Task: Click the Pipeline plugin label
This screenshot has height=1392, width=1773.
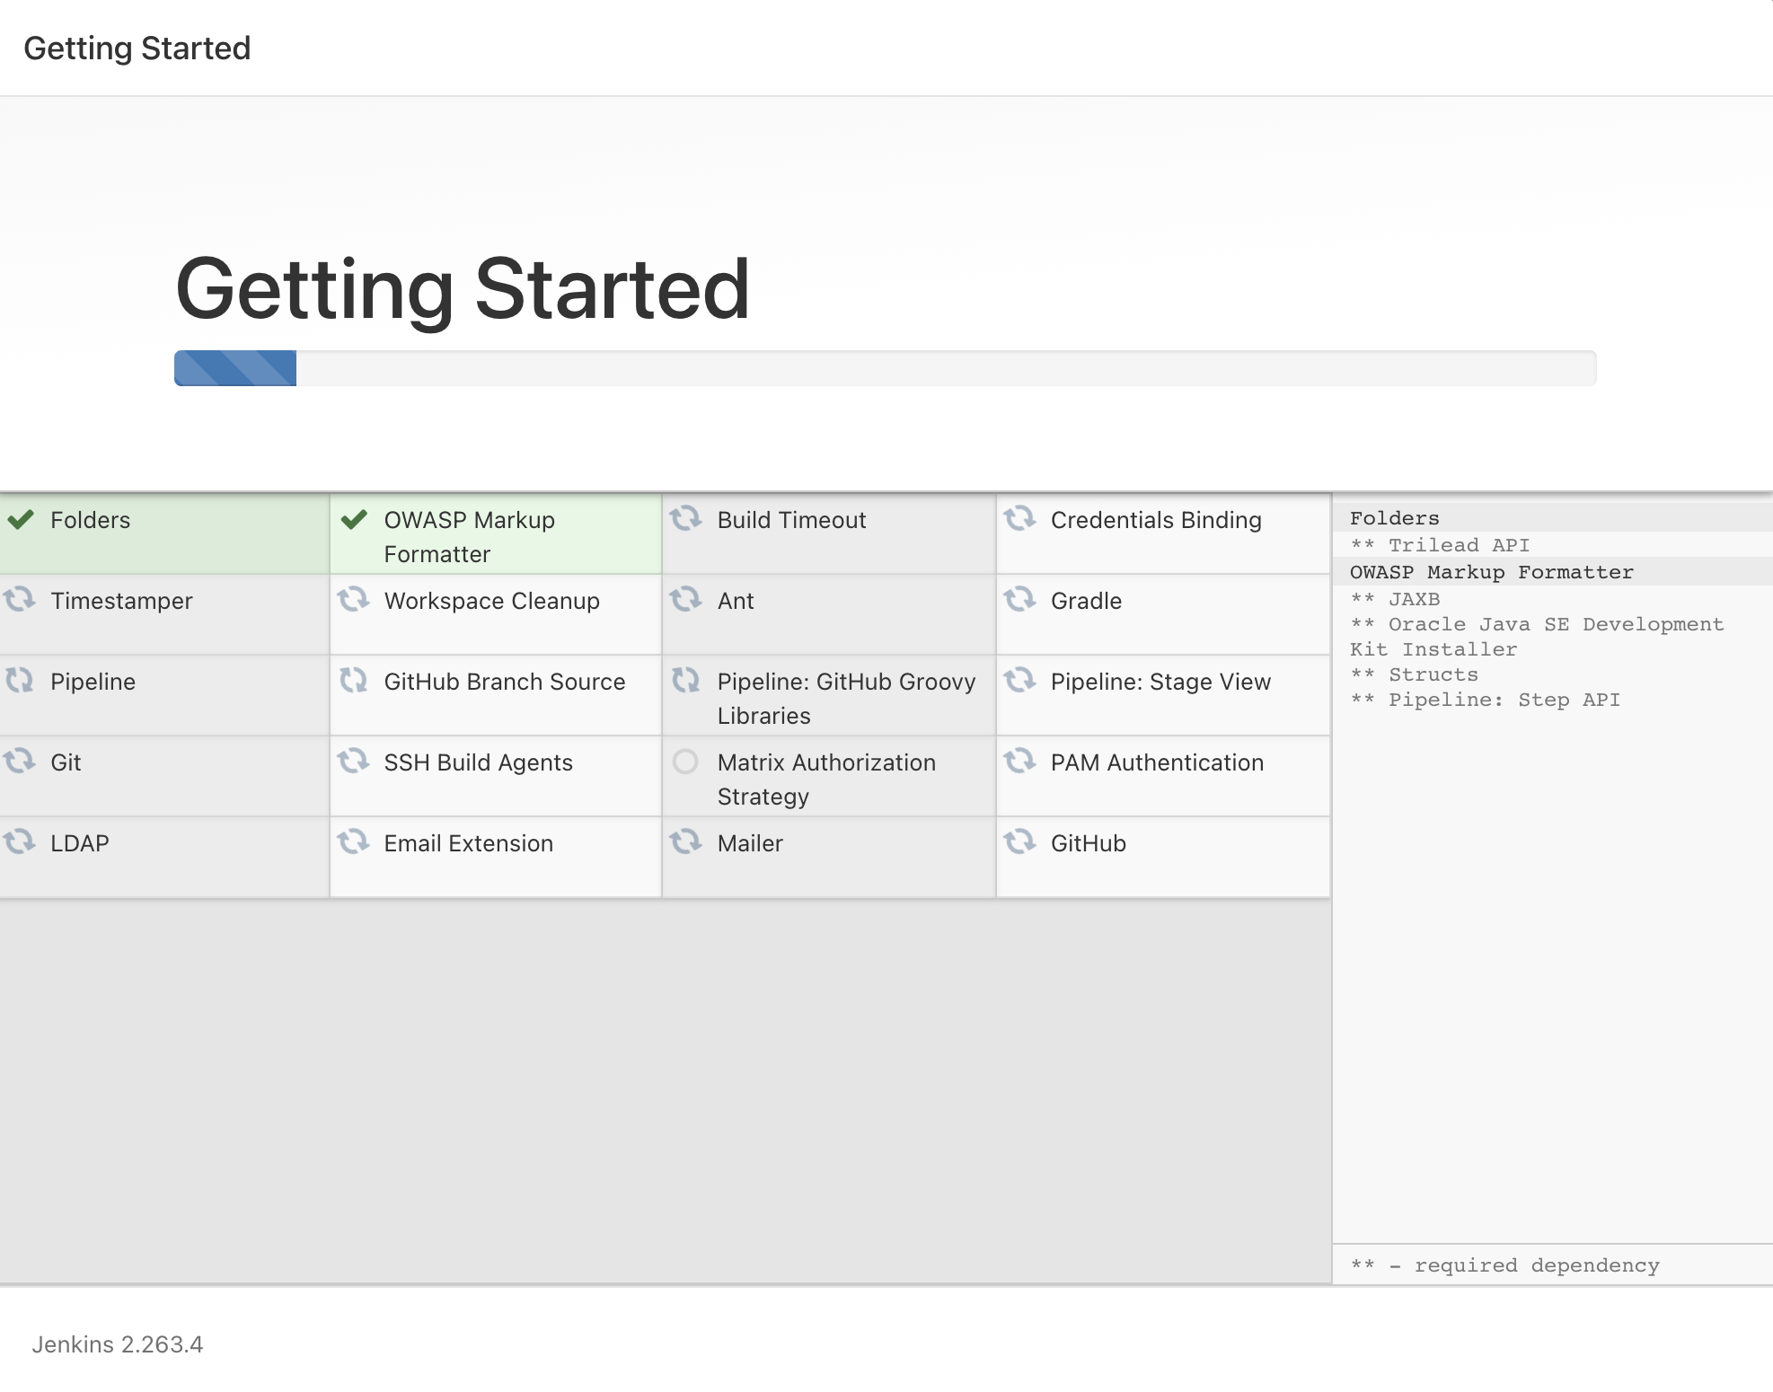Action: pos(93,682)
